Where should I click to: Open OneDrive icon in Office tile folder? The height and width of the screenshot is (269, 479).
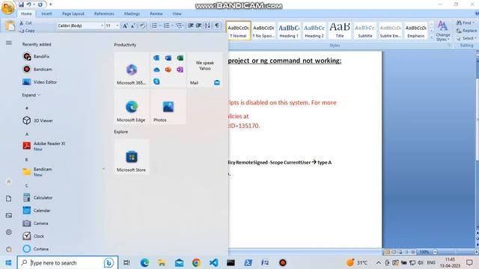pyautogui.click(x=156, y=69)
